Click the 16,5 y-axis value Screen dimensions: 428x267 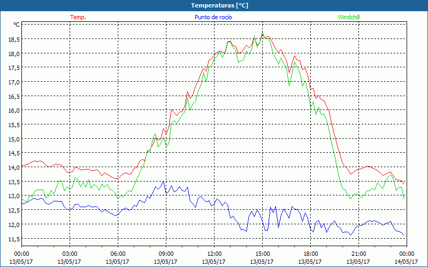(14, 96)
